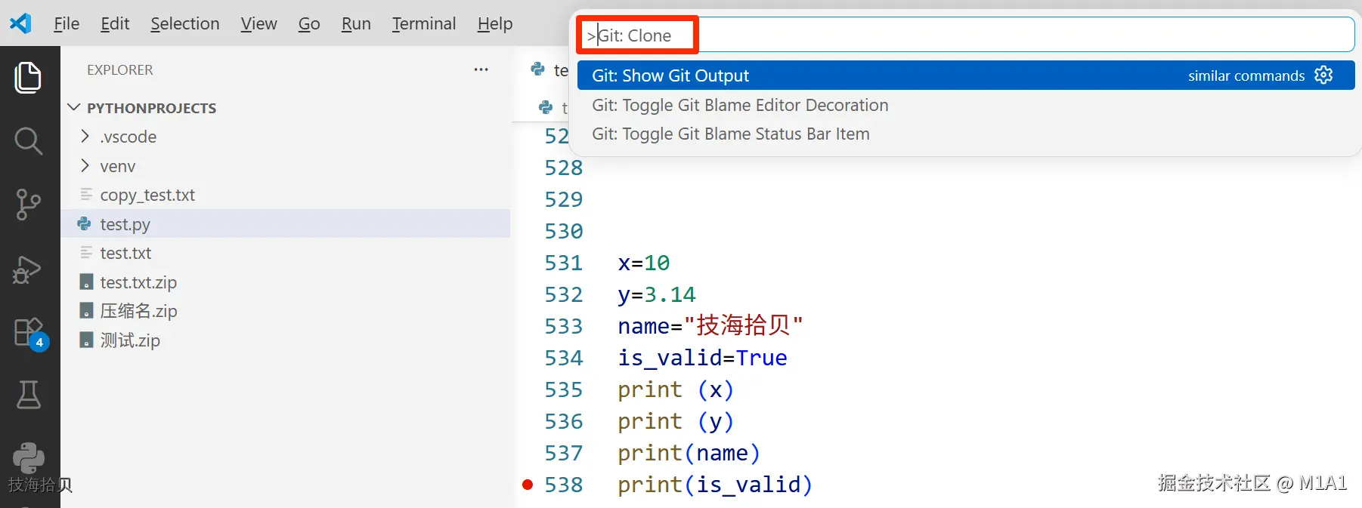Image resolution: width=1362 pixels, height=508 pixels.
Task: Open the Edit menu
Action: coord(115,23)
